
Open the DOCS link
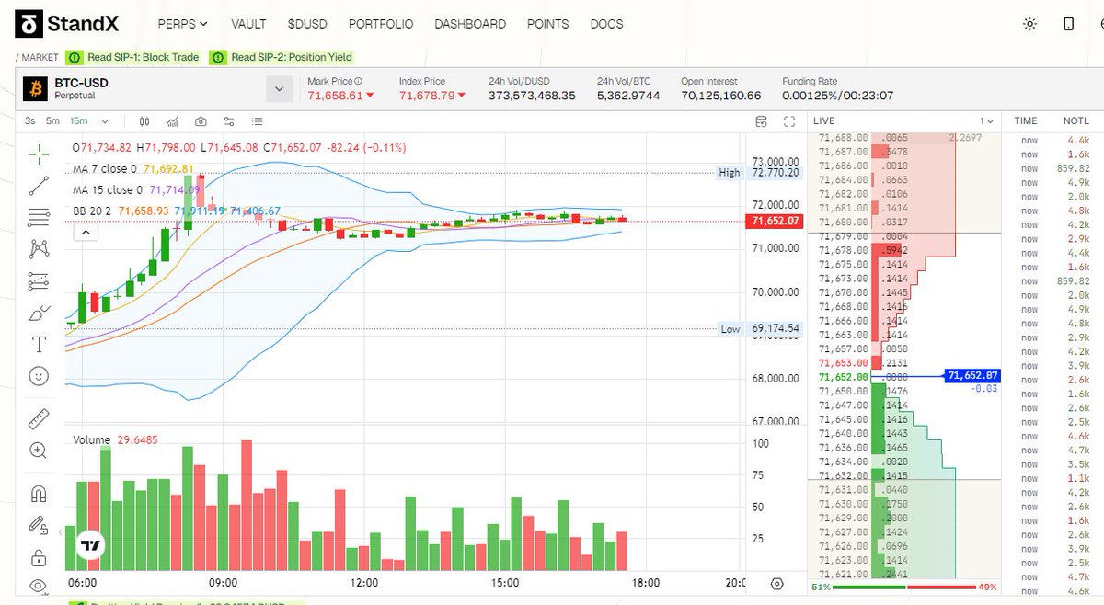(606, 24)
